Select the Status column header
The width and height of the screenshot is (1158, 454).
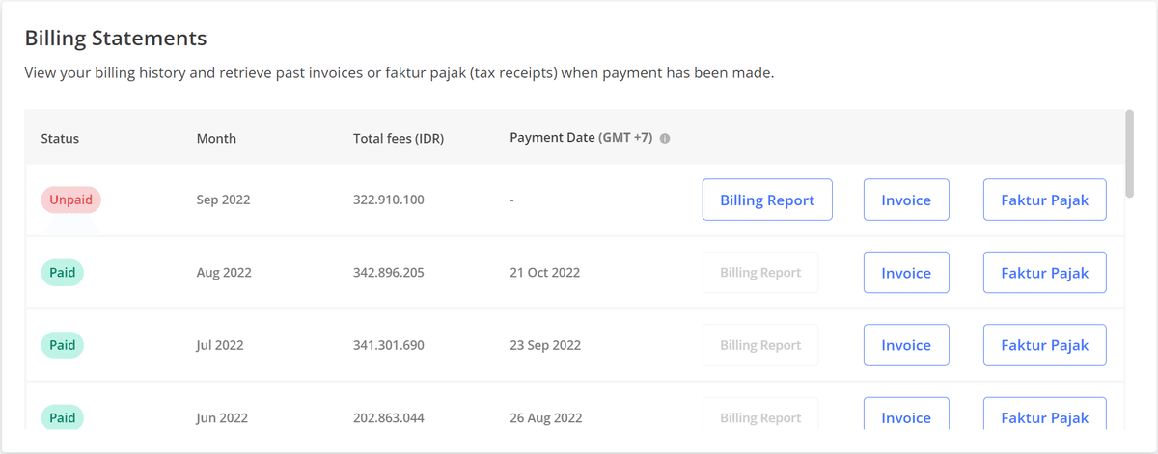60,138
